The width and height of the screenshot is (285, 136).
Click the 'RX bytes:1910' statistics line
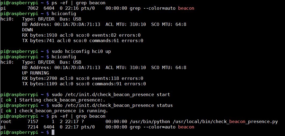81,35
